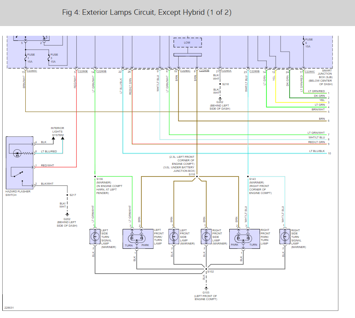Click the BRN wire label at terminal 6
This screenshot has width=355, height=318.
coord(322,119)
